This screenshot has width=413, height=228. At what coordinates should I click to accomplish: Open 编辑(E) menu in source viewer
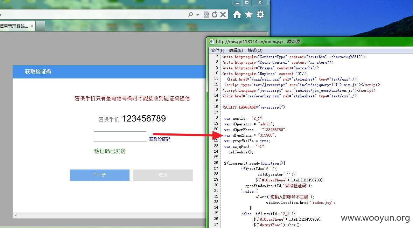tap(236, 50)
